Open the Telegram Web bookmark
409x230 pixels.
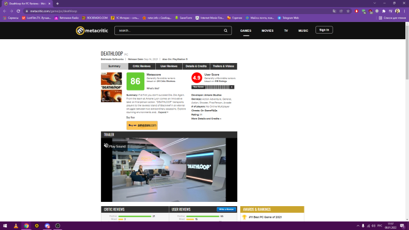288,18
